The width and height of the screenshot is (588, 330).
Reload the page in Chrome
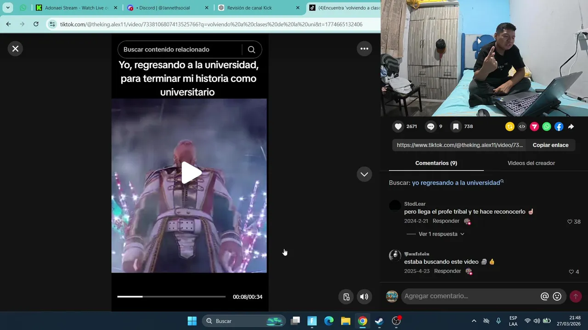(x=36, y=24)
